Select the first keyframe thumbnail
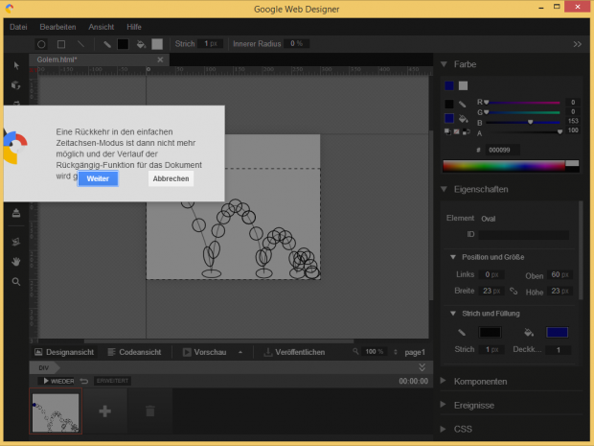The image size is (594, 446). 54,411
